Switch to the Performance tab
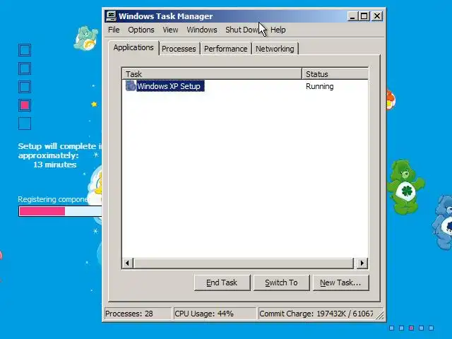 coord(226,49)
